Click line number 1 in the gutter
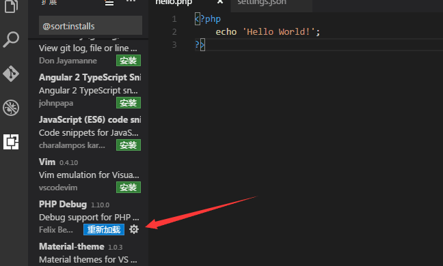Screen dimensions: 443x266 coord(174,19)
